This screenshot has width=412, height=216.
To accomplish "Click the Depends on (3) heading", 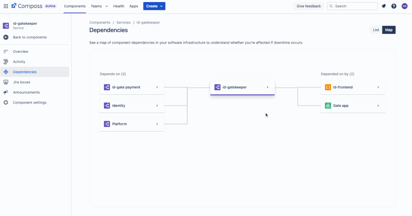I will click(x=113, y=74).
